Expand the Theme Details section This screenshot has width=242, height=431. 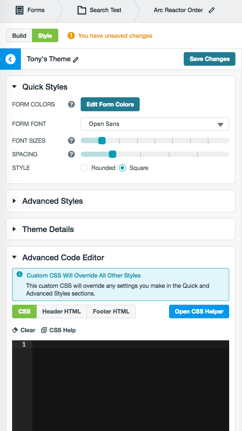(x=48, y=229)
